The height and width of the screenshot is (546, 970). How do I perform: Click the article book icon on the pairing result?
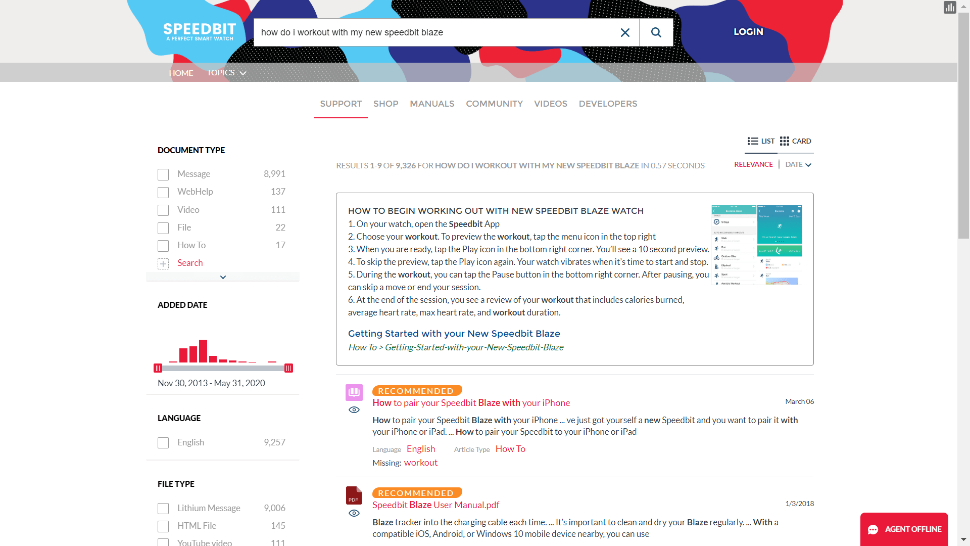354,392
